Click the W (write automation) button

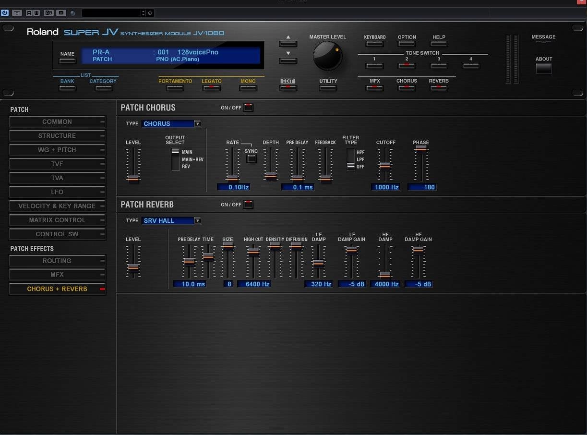(36, 12)
